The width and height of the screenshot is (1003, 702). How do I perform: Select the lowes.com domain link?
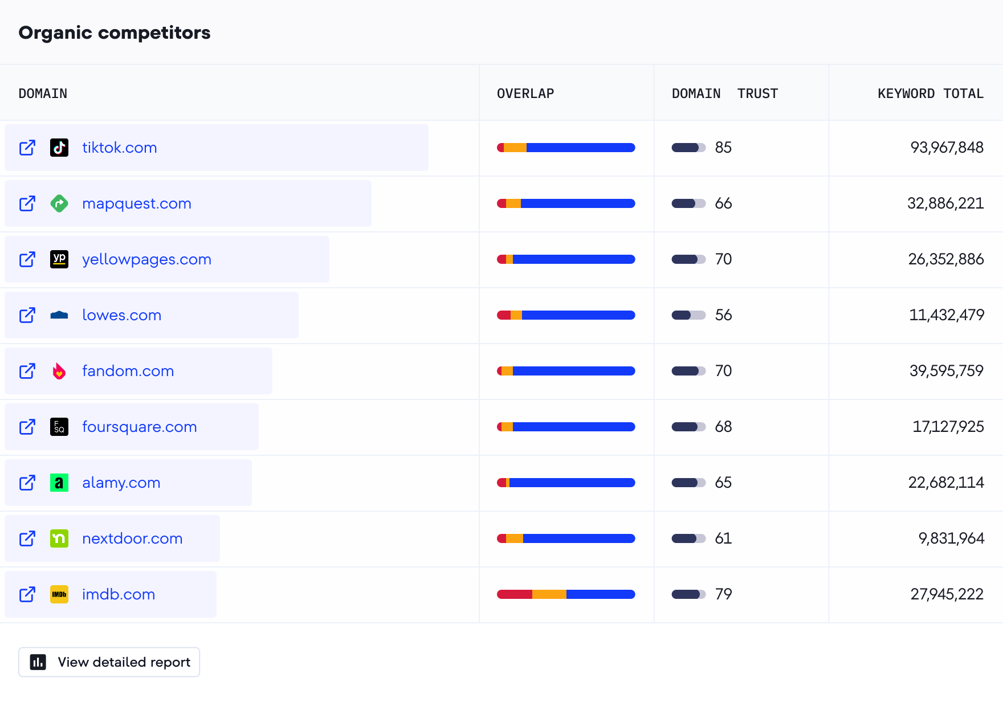121,315
